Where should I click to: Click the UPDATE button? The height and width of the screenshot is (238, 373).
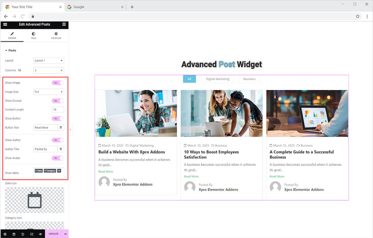click(x=54, y=234)
